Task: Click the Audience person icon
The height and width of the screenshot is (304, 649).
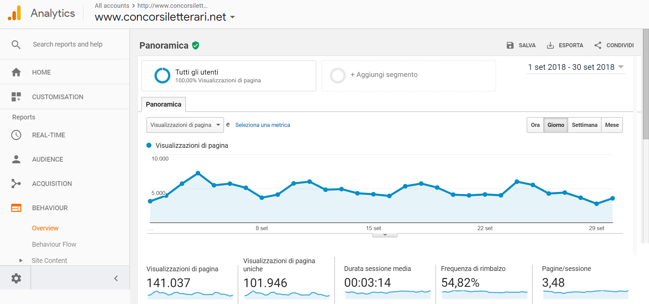Action: [x=16, y=159]
